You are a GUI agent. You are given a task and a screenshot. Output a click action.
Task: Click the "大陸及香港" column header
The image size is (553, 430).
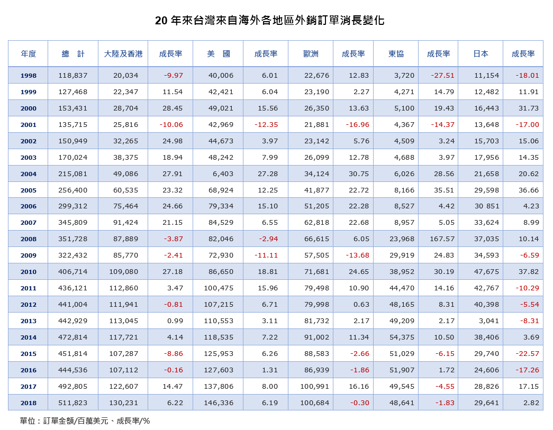(123, 54)
